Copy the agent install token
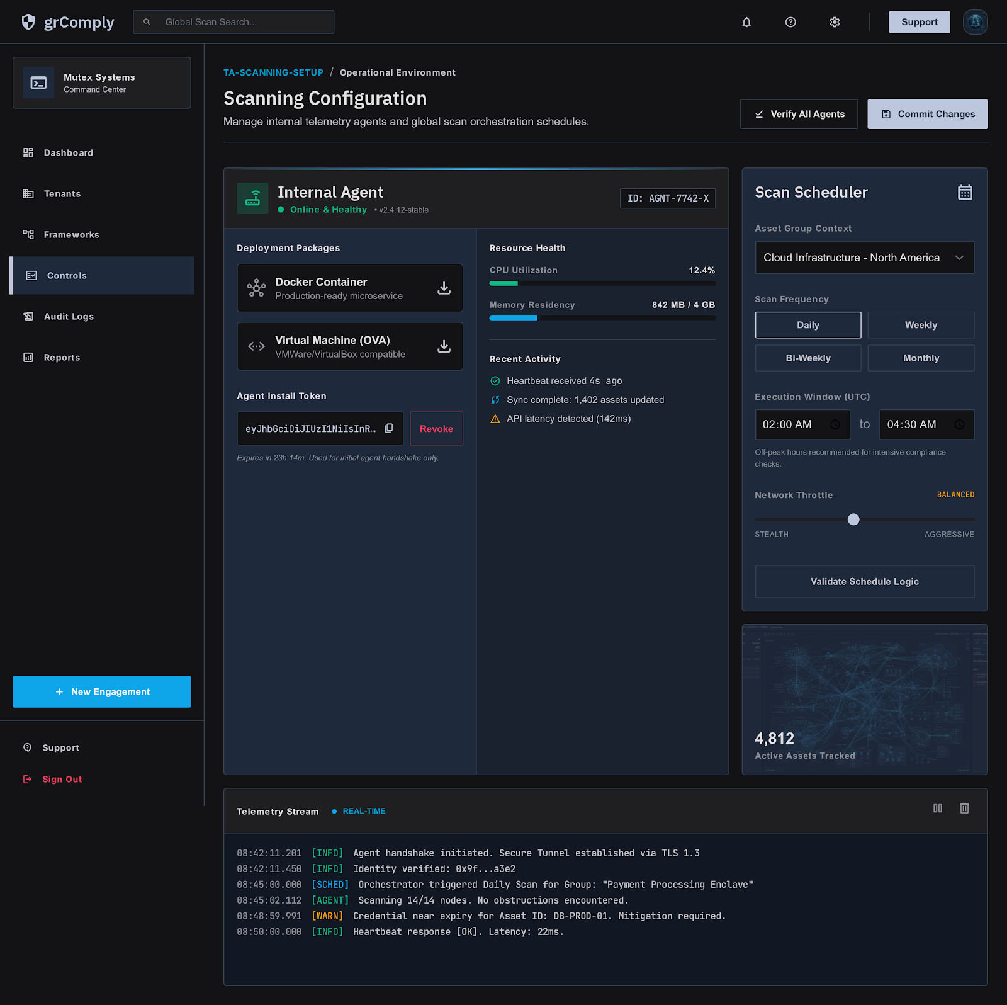Image resolution: width=1007 pixels, height=1005 pixels. (389, 428)
